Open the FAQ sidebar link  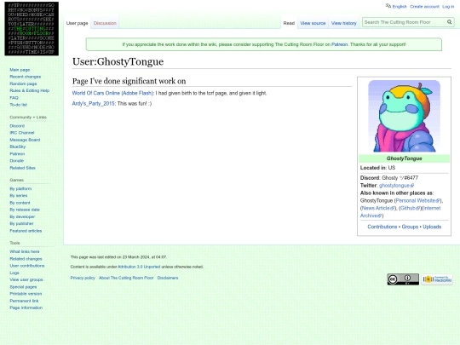[x=14, y=98]
